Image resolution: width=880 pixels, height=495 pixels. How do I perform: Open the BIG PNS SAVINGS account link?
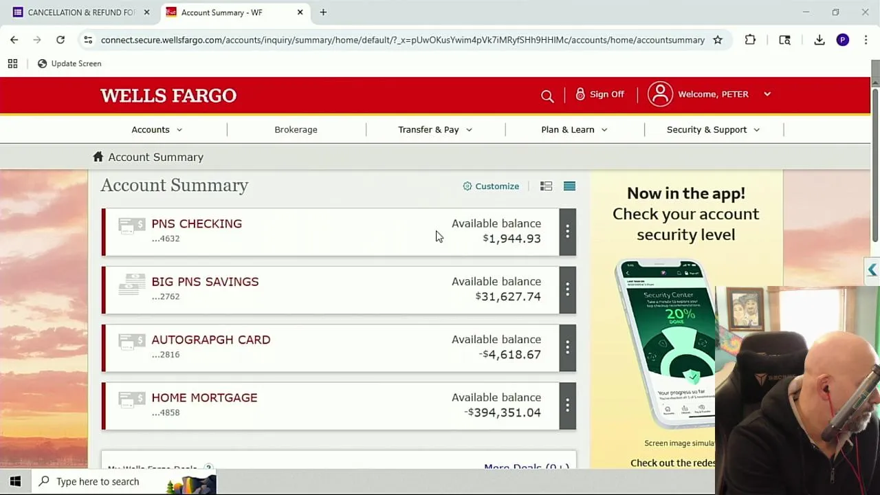tap(205, 282)
